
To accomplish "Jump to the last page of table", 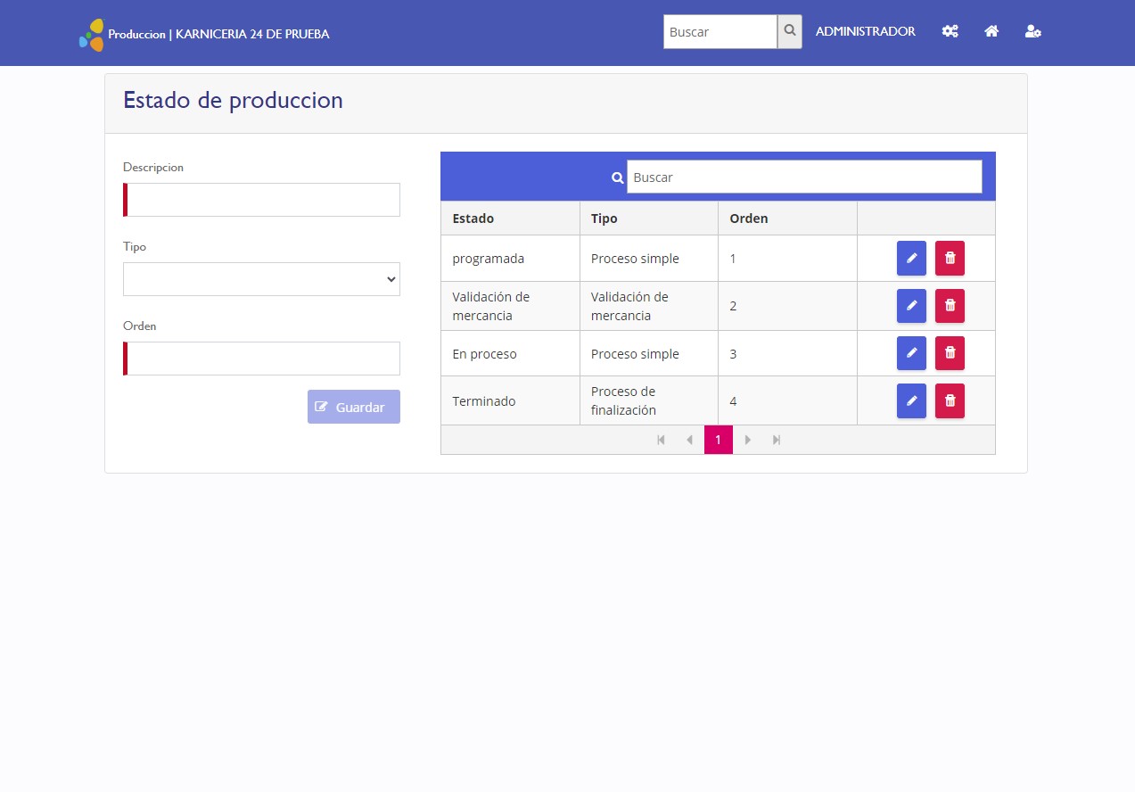I will point(777,440).
